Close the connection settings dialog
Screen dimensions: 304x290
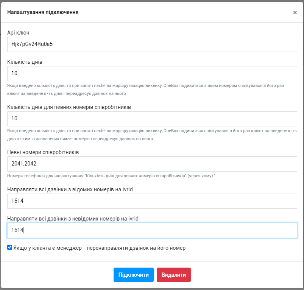point(295,13)
